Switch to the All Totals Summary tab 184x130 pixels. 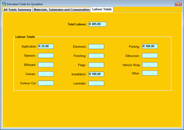17,10
